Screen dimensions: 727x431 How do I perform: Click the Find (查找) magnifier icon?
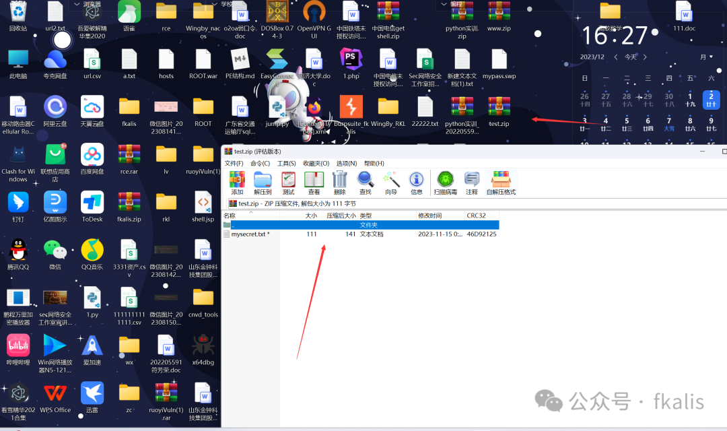366,183
